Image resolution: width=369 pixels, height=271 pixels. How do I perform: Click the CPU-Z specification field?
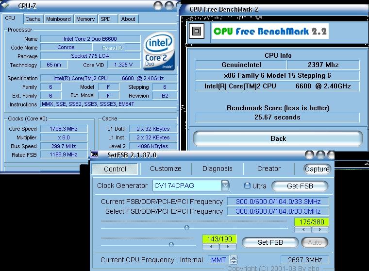pos(109,78)
